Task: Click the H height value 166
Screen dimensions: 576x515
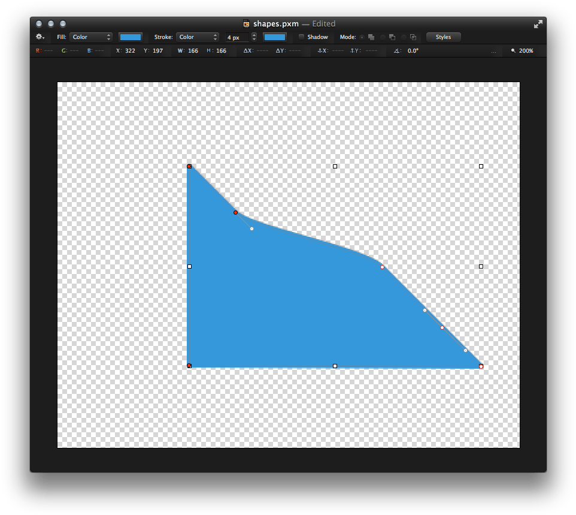Action: click(221, 51)
